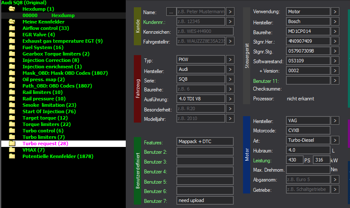
Task: Click the 'nicht erkannt' Prozessor value
Action: (301, 99)
